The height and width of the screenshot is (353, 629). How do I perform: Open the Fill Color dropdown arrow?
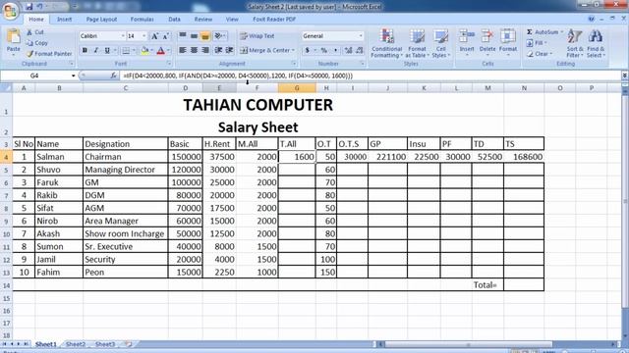(x=152, y=50)
